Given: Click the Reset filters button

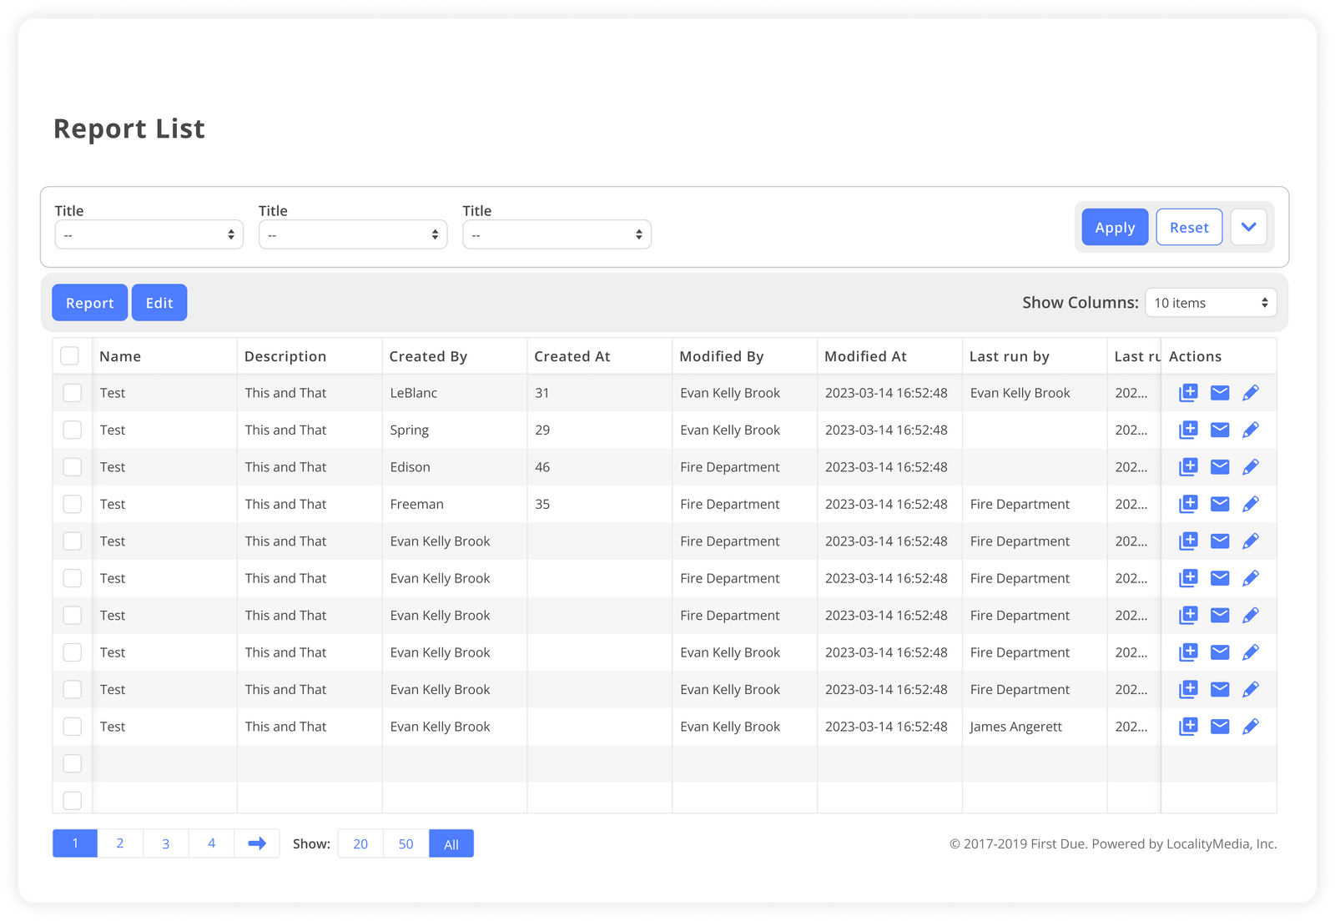Looking at the screenshot, I should click(1189, 227).
